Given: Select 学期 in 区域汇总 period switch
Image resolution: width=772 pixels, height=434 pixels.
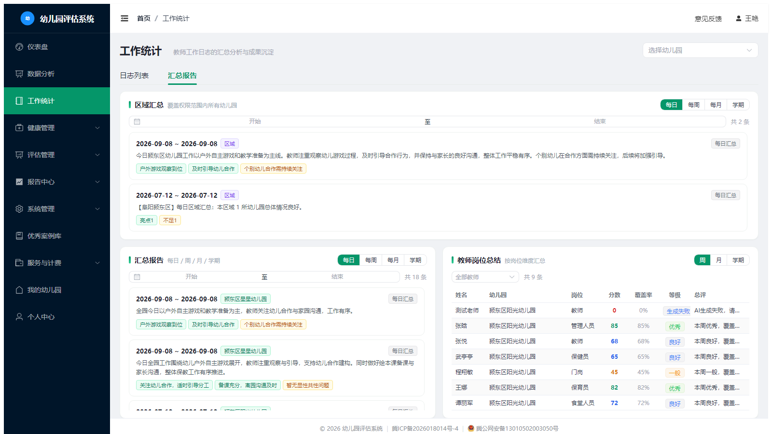Looking at the screenshot, I should (738, 105).
